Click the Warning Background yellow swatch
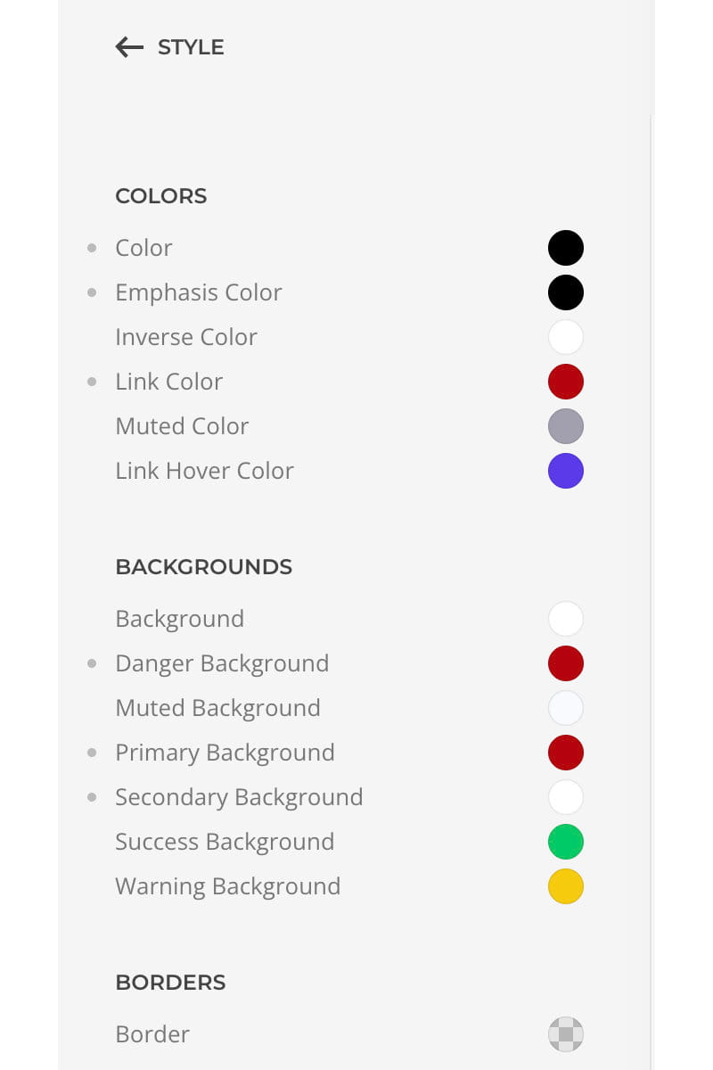Image resolution: width=713 pixels, height=1070 pixels. tap(566, 886)
